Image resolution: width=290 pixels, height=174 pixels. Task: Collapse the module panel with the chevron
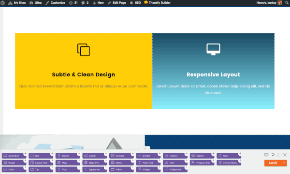click(145, 148)
